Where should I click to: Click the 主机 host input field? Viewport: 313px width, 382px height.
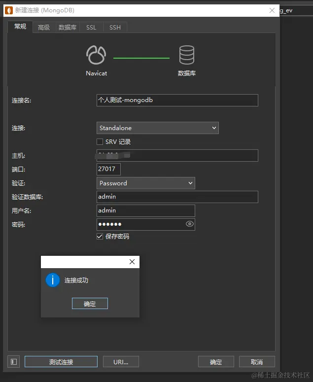177,155
